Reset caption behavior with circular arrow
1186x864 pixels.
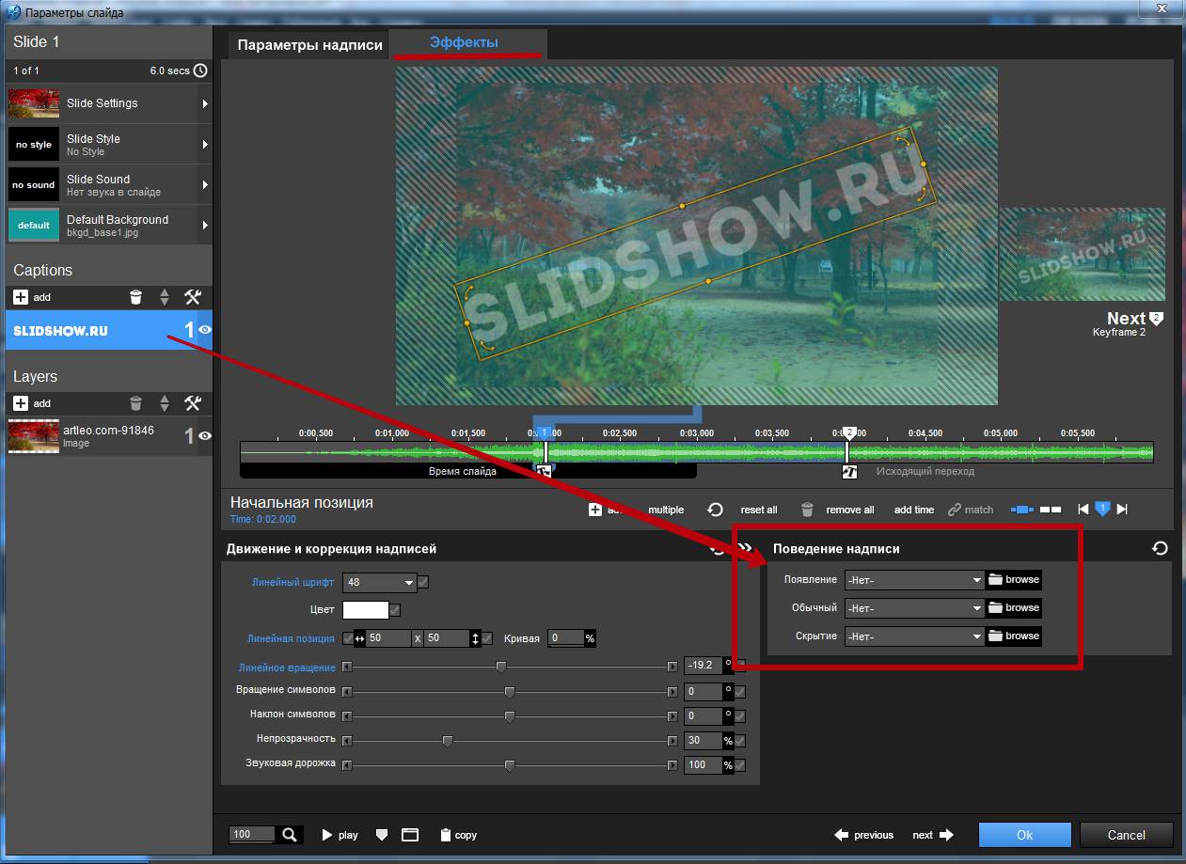1160,548
